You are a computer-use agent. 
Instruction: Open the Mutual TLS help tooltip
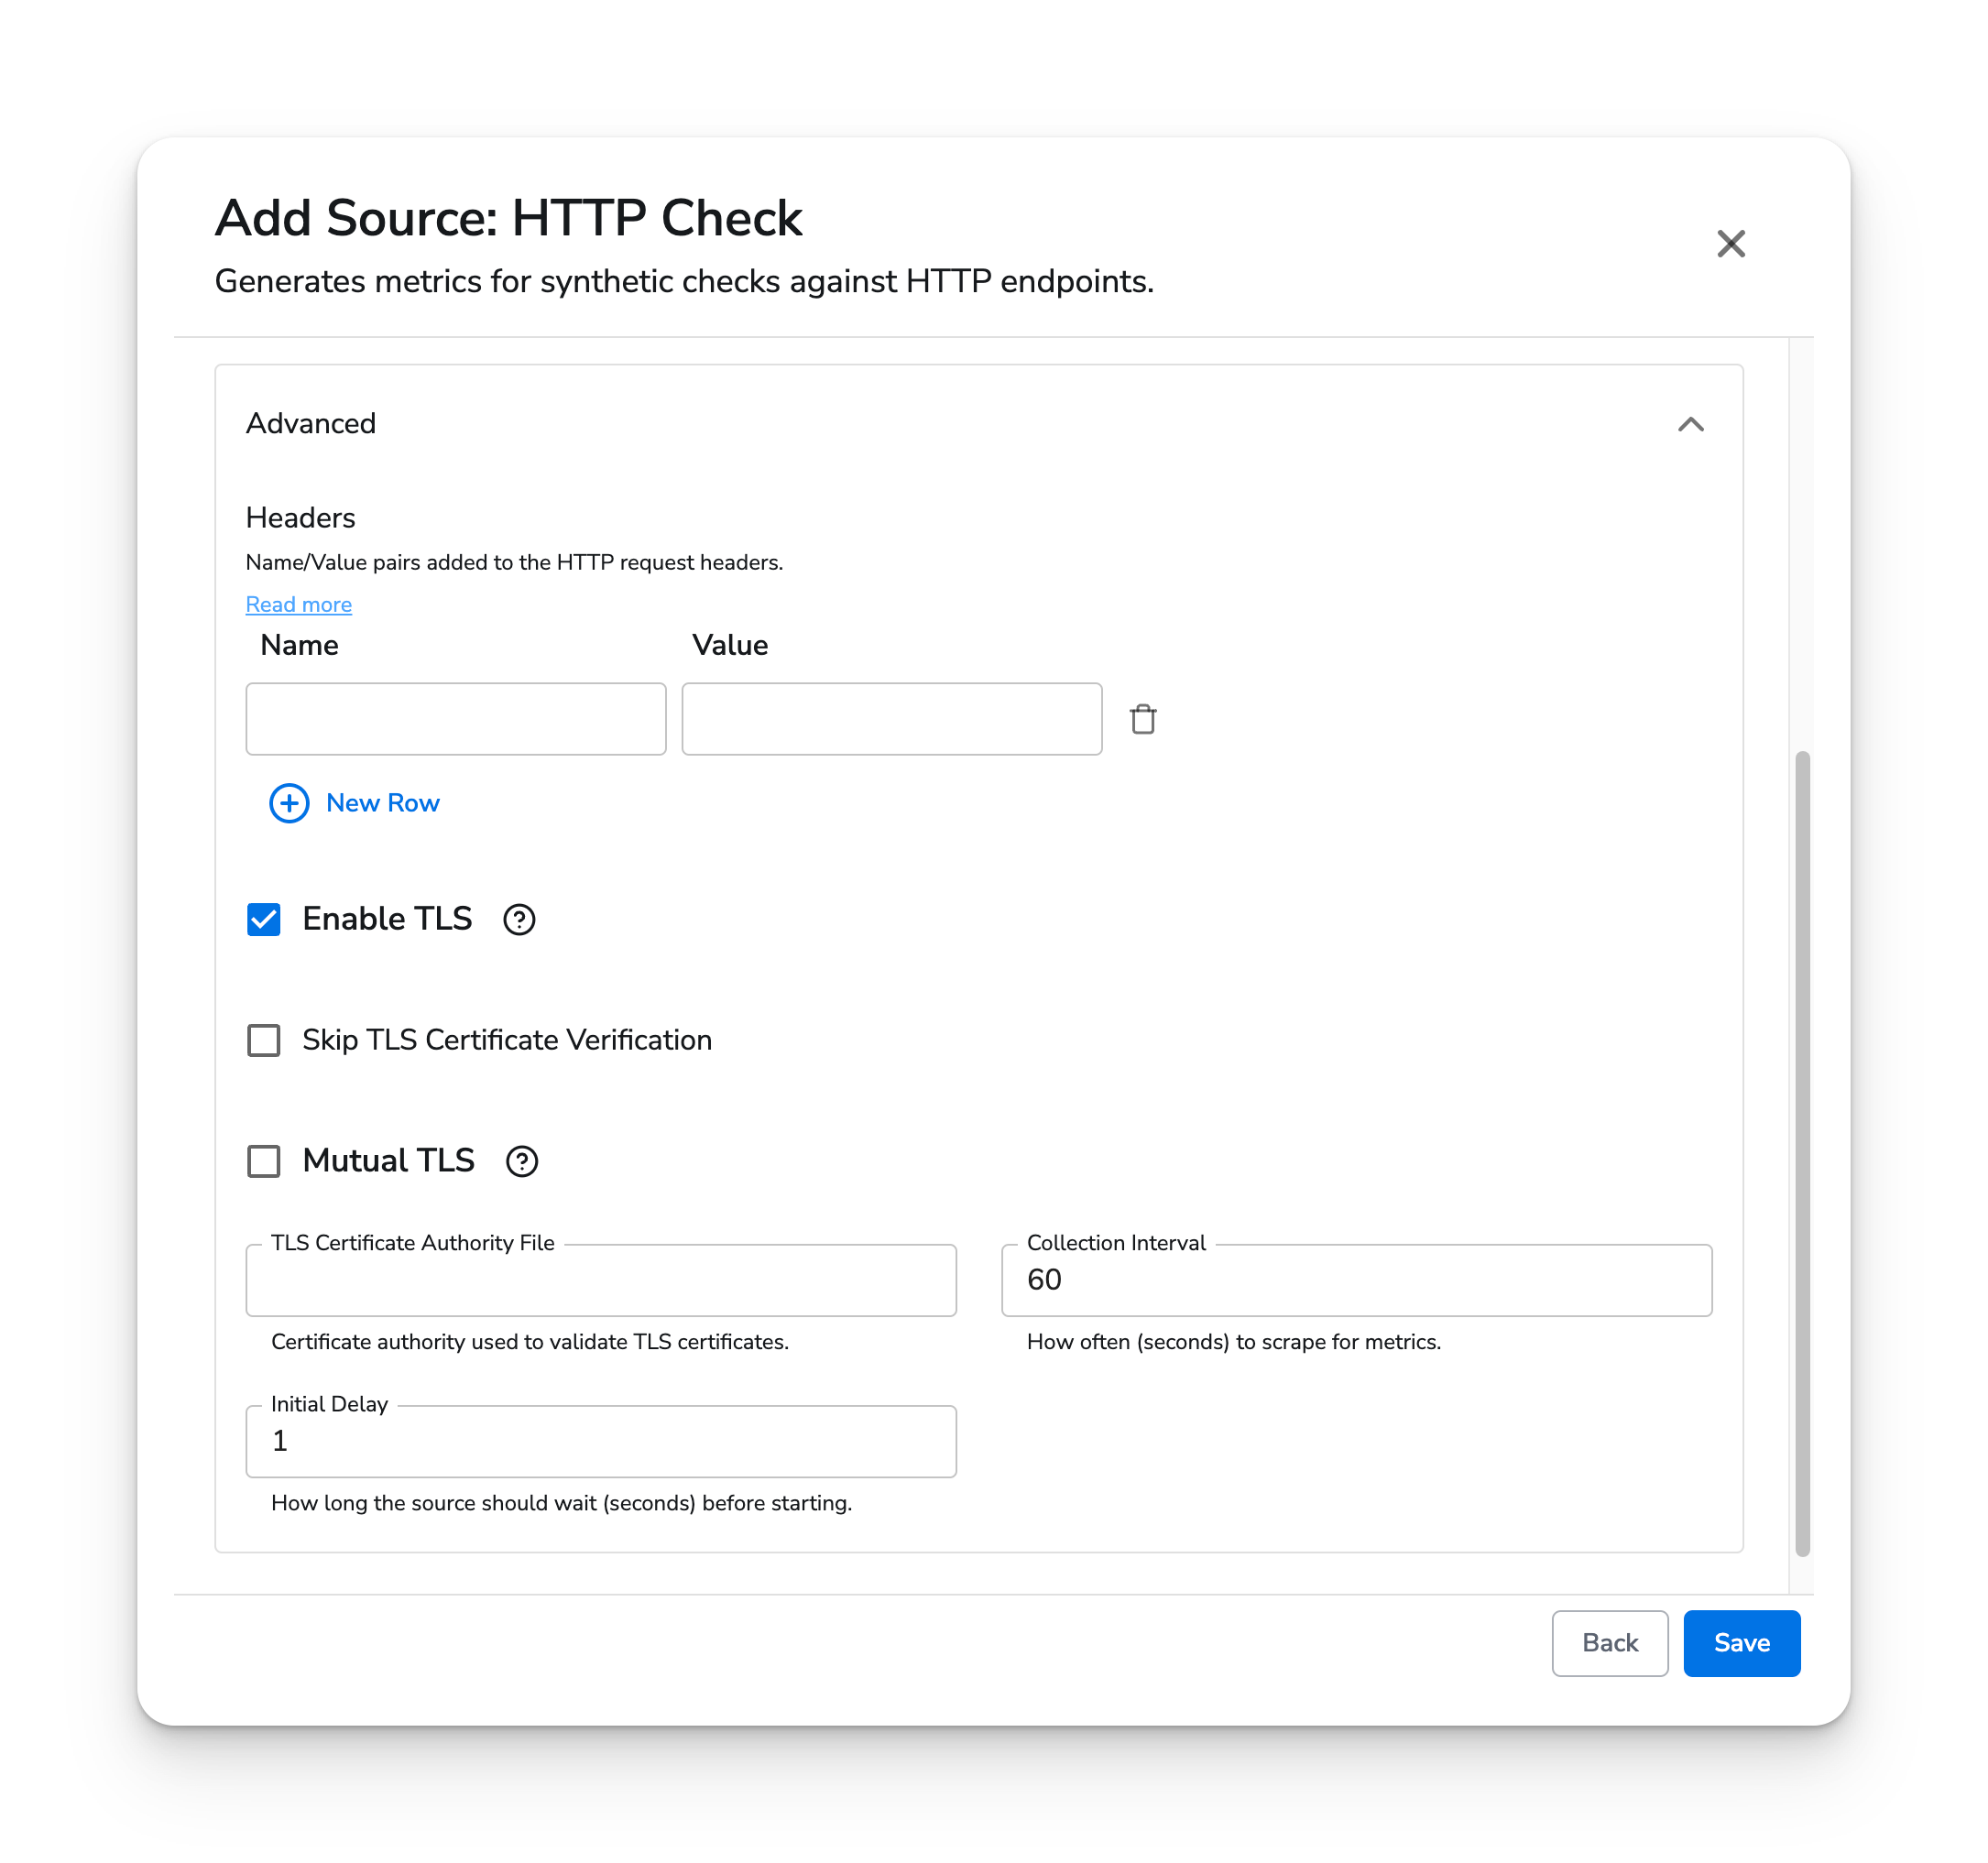point(521,1161)
